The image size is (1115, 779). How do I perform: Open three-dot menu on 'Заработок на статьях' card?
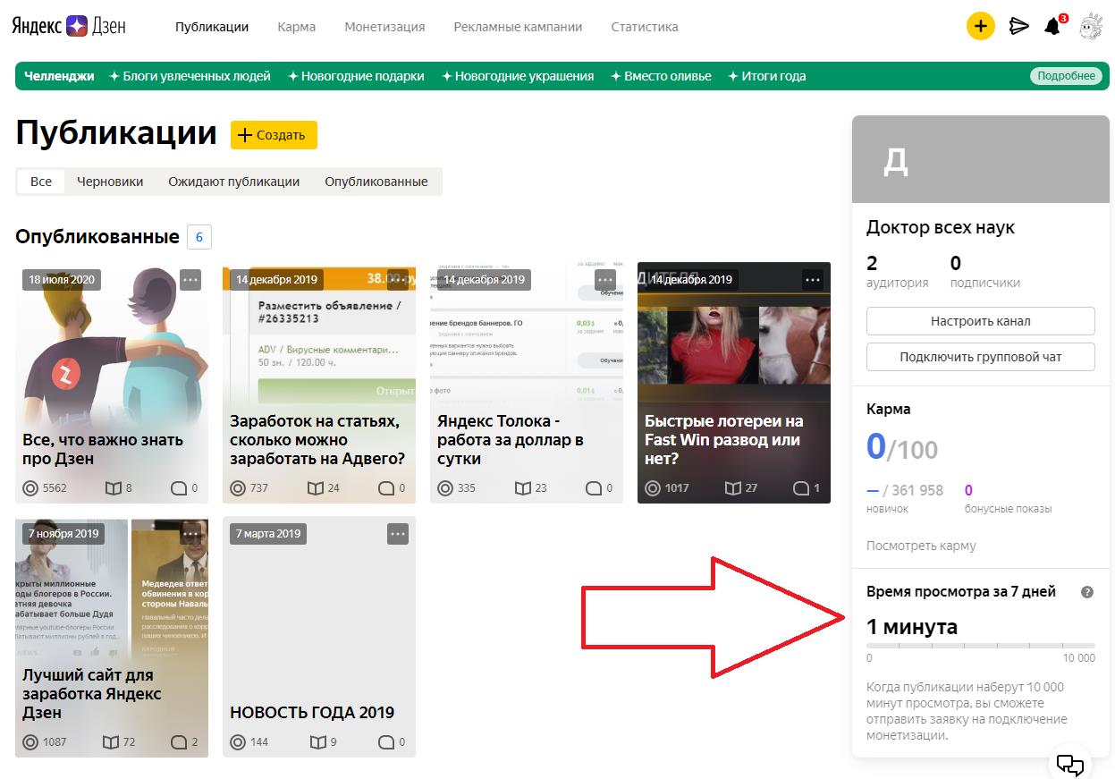tap(398, 280)
